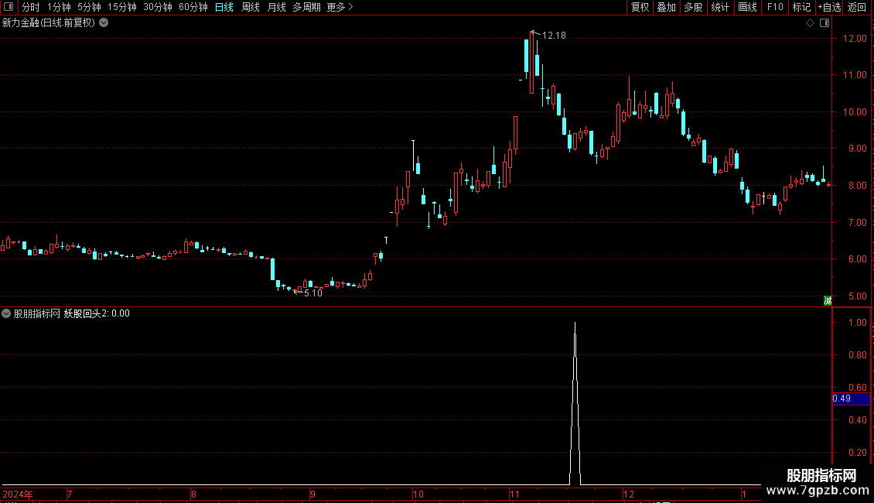Select the 15分钟 period tab
This screenshot has height=503, width=874.
click(x=122, y=7)
